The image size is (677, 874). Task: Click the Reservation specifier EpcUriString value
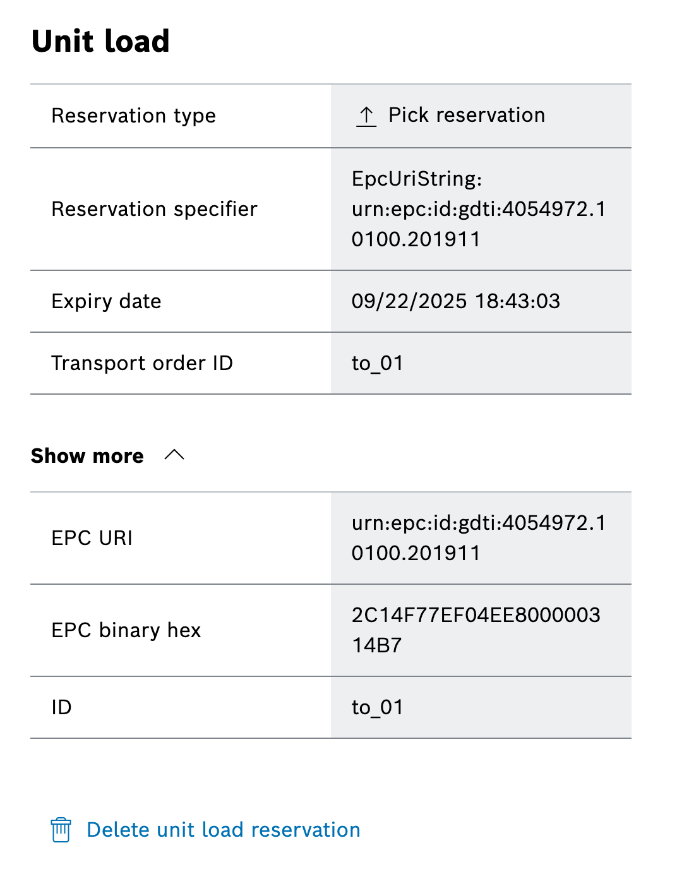[478, 209]
